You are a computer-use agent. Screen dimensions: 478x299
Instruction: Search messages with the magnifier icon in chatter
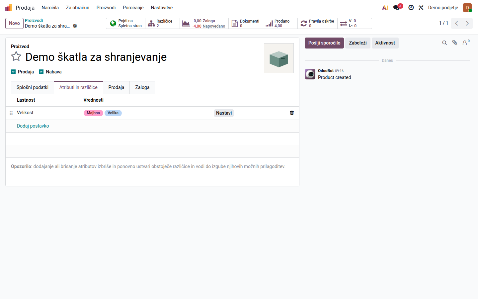coord(444,43)
